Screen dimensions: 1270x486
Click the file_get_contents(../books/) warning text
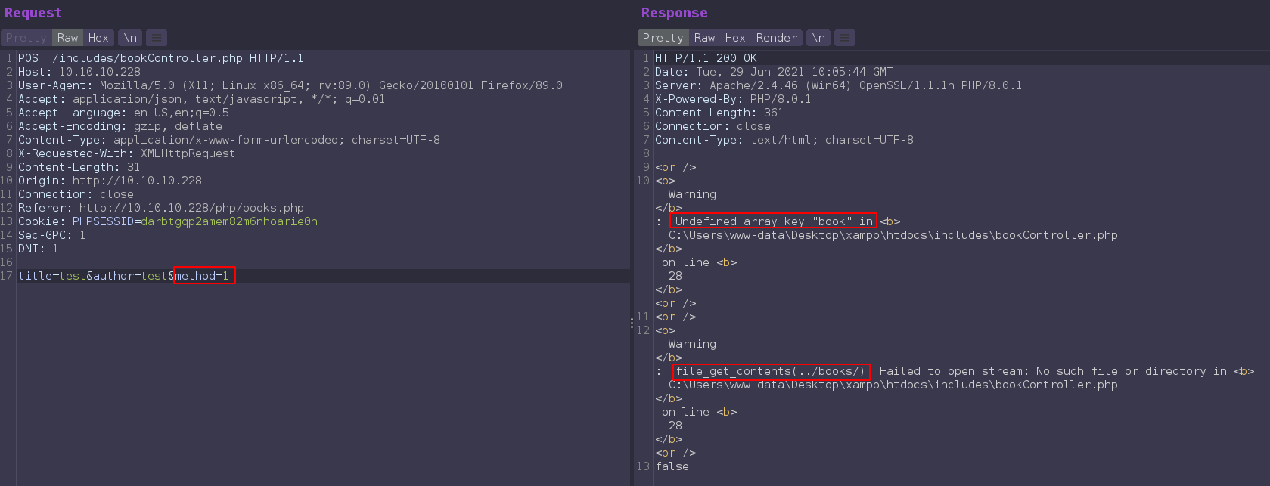tap(770, 371)
